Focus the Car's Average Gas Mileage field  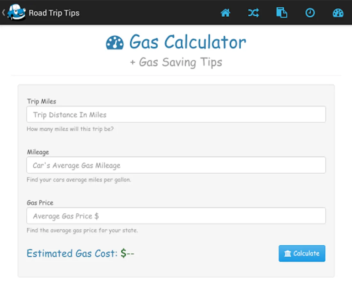(x=176, y=165)
